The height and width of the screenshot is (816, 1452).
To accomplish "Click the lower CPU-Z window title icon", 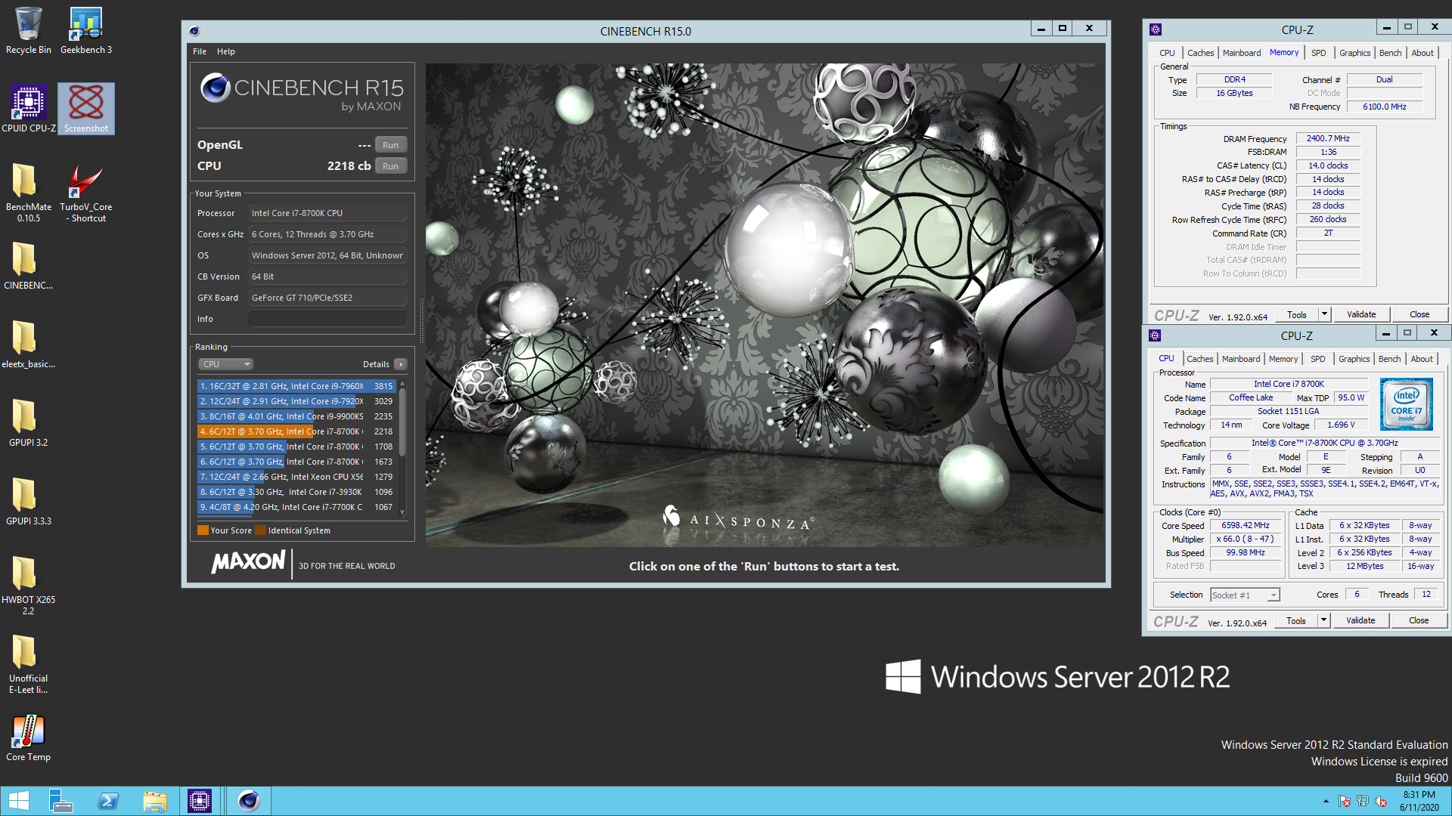I will 1155,335.
